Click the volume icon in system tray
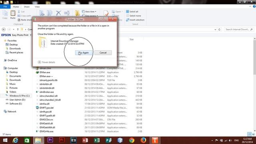Screen dimensions: 256x144 click(x=230, y=140)
